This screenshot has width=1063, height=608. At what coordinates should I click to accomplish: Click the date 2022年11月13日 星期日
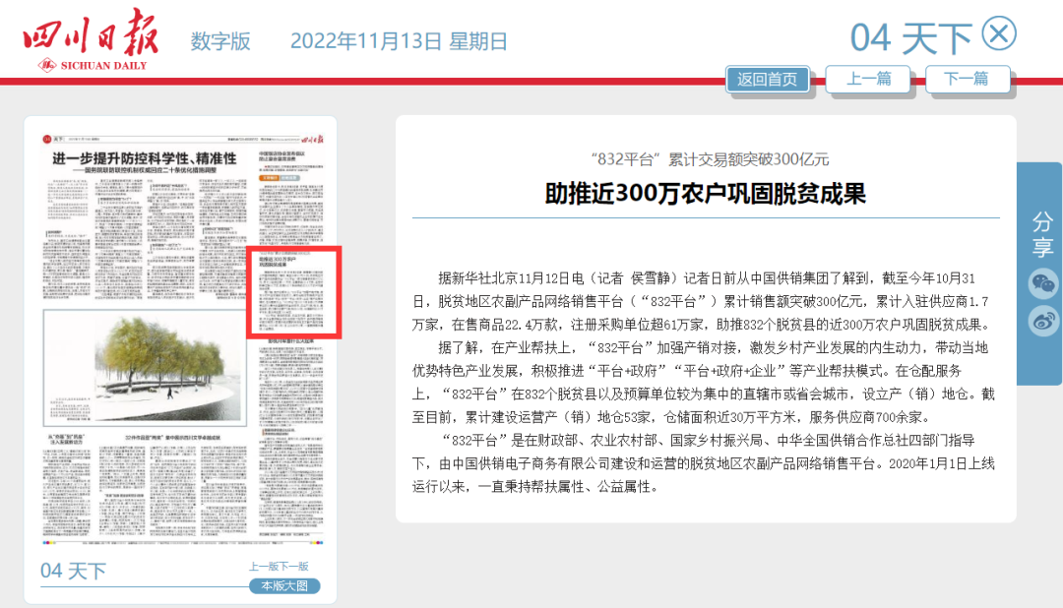399,41
